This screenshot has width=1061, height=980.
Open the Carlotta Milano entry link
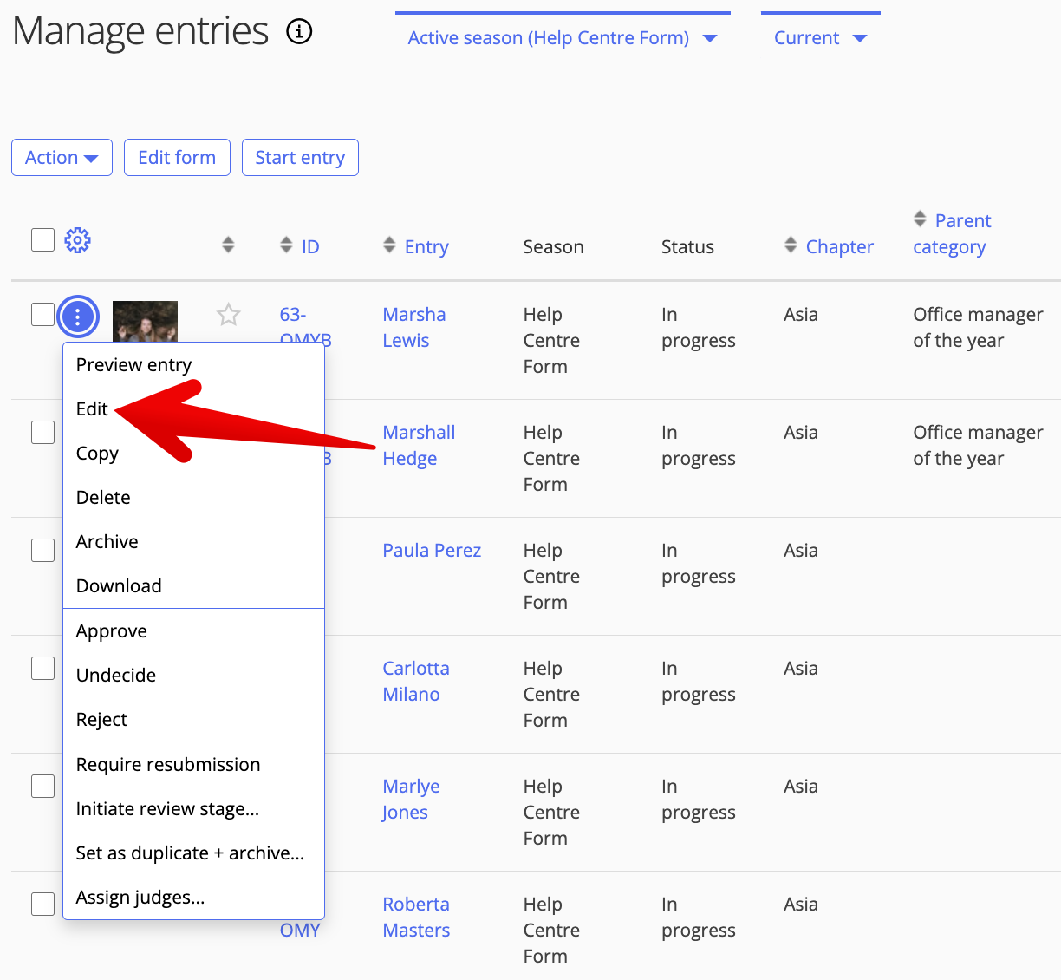coord(416,681)
